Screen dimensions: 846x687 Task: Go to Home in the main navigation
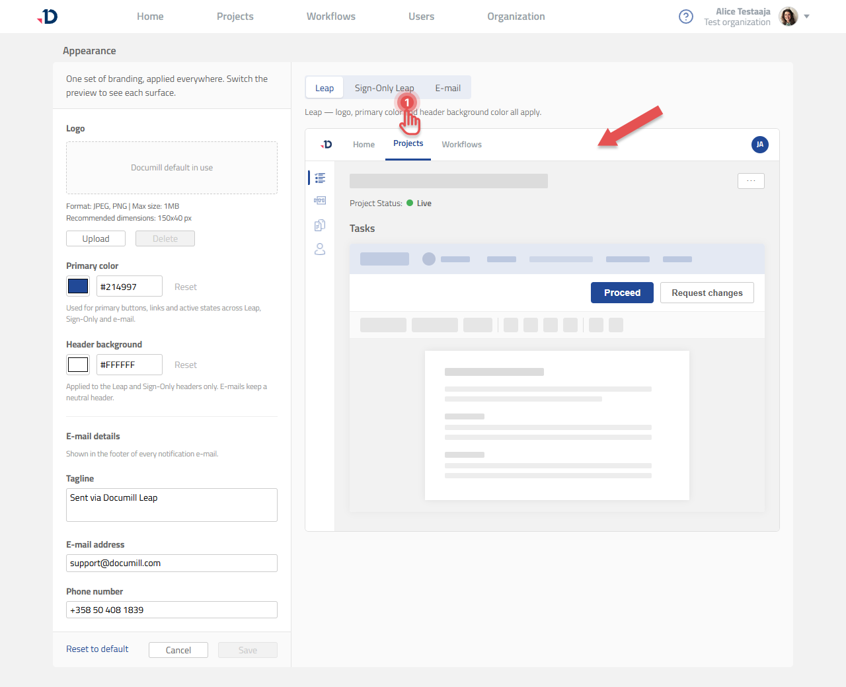[x=150, y=17]
